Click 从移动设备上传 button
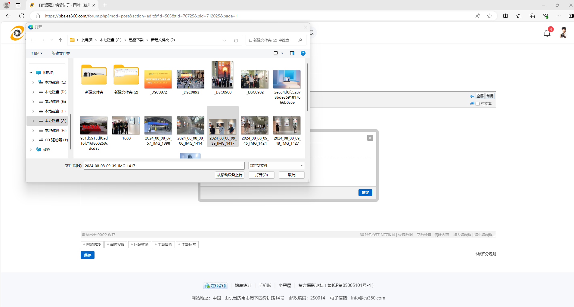Screen dimensions: 574x307 [229, 175]
